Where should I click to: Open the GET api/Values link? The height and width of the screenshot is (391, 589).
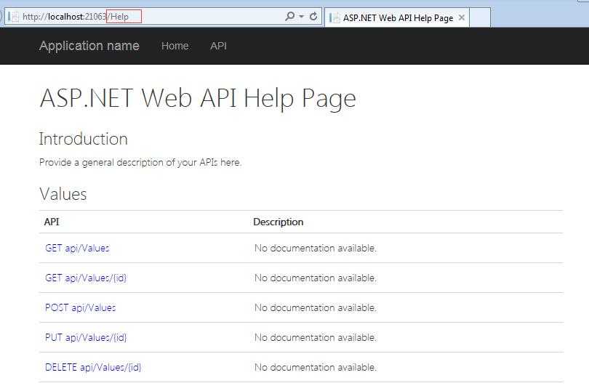(x=77, y=248)
